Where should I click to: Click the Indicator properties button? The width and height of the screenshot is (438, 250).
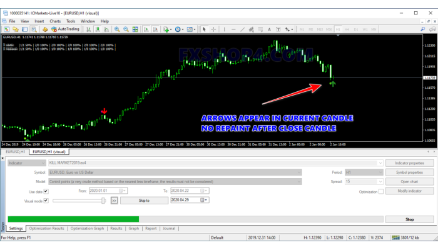coord(409,162)
